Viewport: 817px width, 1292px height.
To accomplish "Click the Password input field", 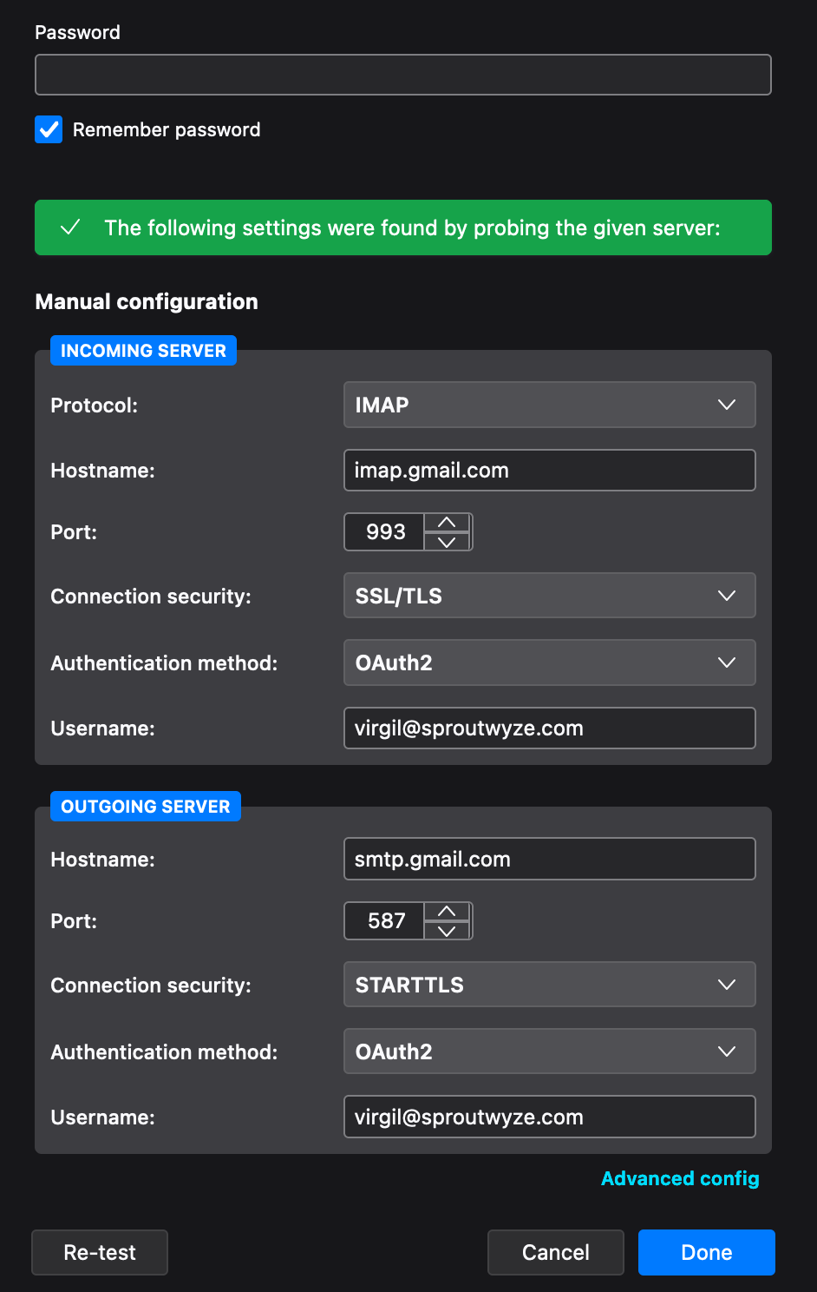I will click(x=402, y=75).
